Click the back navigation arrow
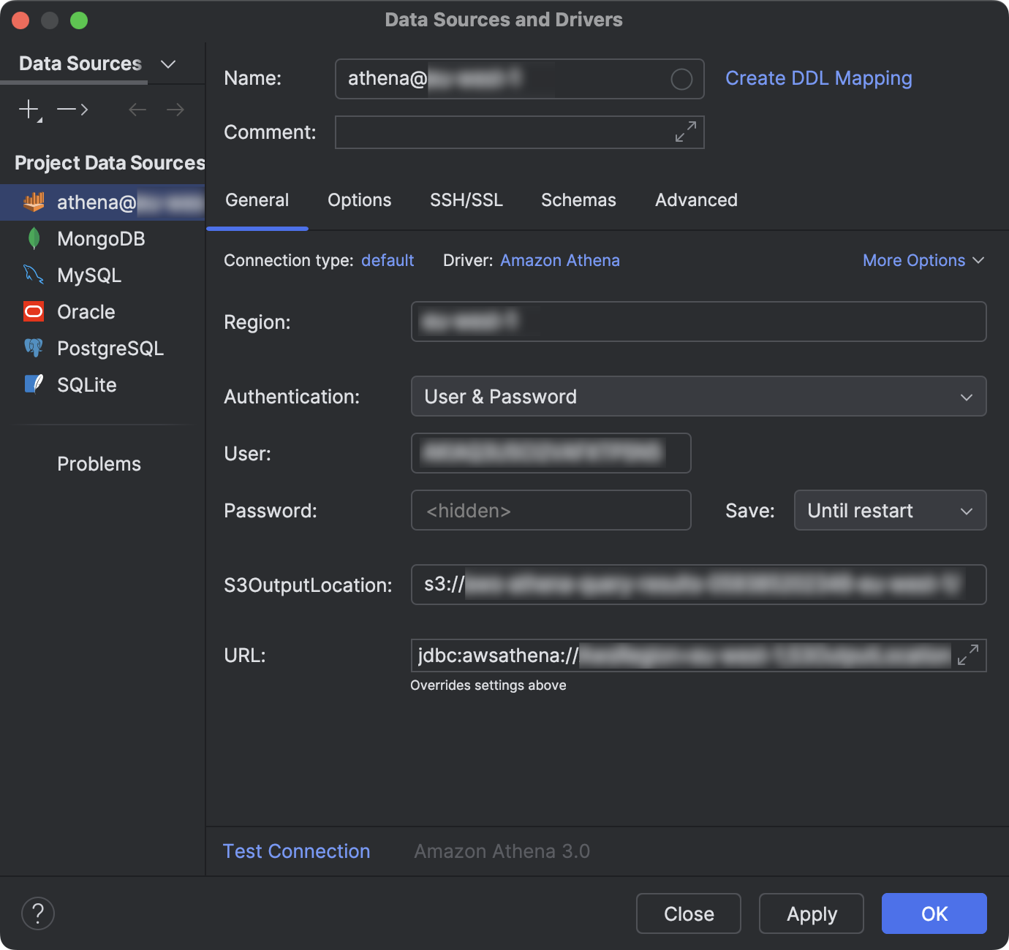 coord(137,109)
